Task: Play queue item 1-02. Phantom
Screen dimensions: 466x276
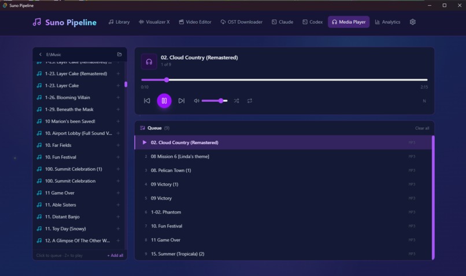Action: coord(283,212)
